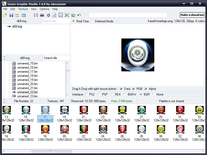The width and height of the screenshot is (207, 155).
Task: Click the red ruler measure toolbar icon
Action: [42, 15]
